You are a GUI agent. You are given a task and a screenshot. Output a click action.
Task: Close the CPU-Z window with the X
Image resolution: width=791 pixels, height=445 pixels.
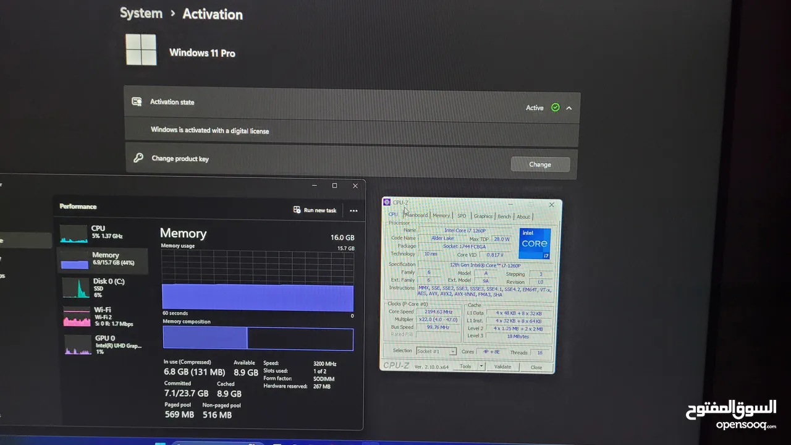tap(552, 205)
